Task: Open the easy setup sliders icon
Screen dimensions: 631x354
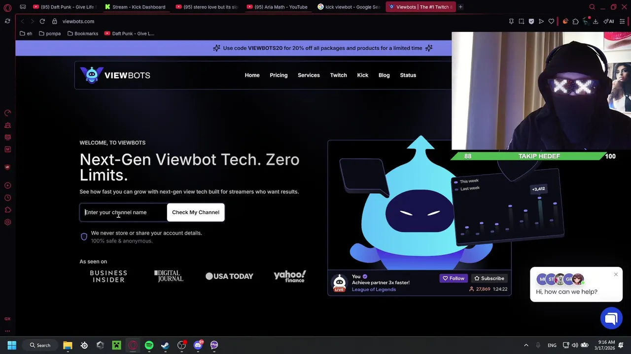Action: click(x=622, y=21)
